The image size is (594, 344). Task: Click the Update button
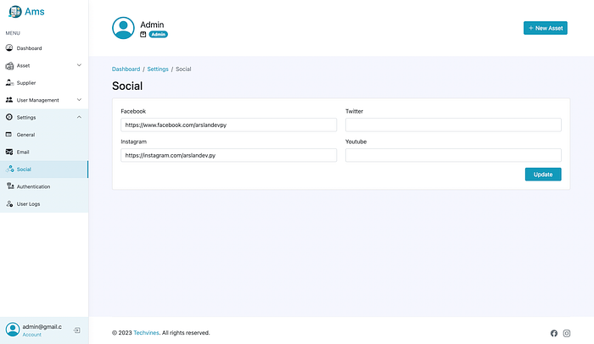click(x=543, y=175)
